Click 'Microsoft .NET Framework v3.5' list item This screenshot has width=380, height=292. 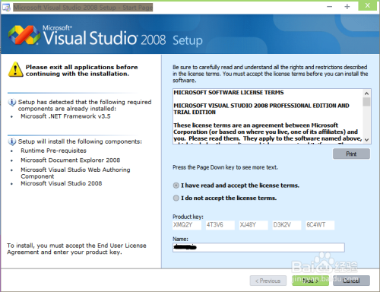pos(65,116)
